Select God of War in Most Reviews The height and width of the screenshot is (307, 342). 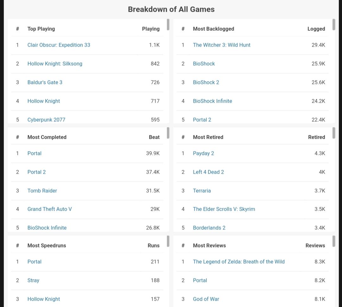tap(206, 299)
